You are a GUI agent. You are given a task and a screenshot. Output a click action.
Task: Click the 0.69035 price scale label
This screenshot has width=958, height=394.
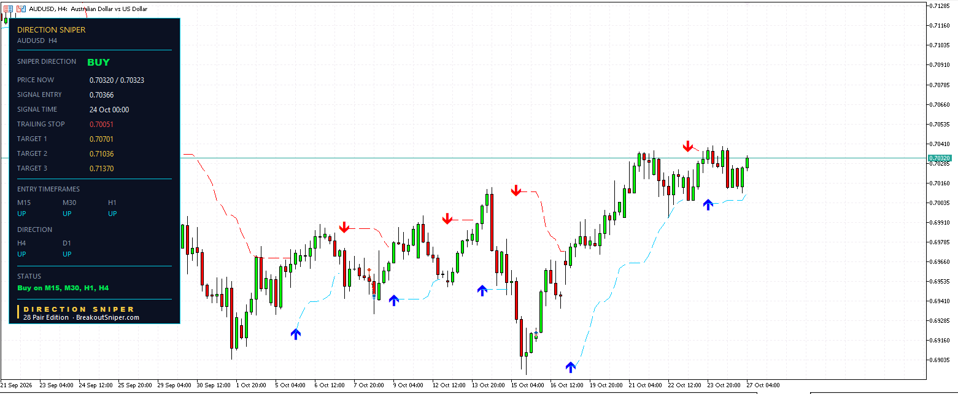[x=941, y=360]
